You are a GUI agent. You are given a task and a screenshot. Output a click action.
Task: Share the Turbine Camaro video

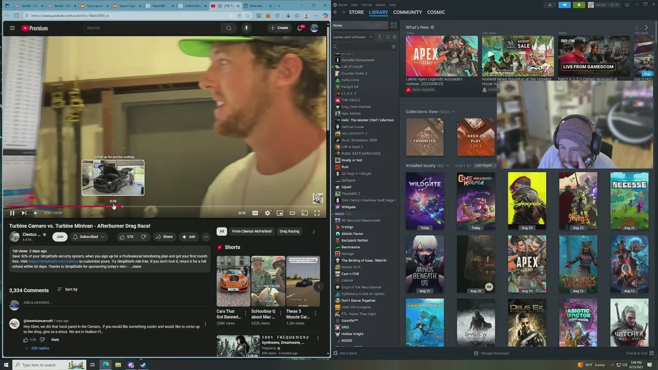164,236
